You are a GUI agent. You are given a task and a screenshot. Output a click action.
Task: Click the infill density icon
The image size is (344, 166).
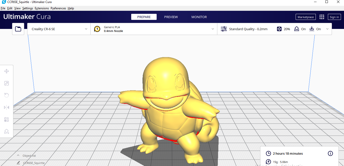[279, 29]
